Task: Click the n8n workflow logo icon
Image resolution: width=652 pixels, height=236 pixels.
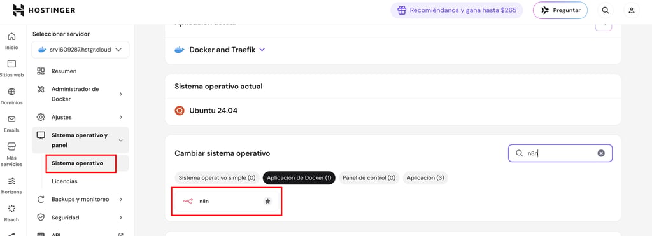Action: (188, 201)
